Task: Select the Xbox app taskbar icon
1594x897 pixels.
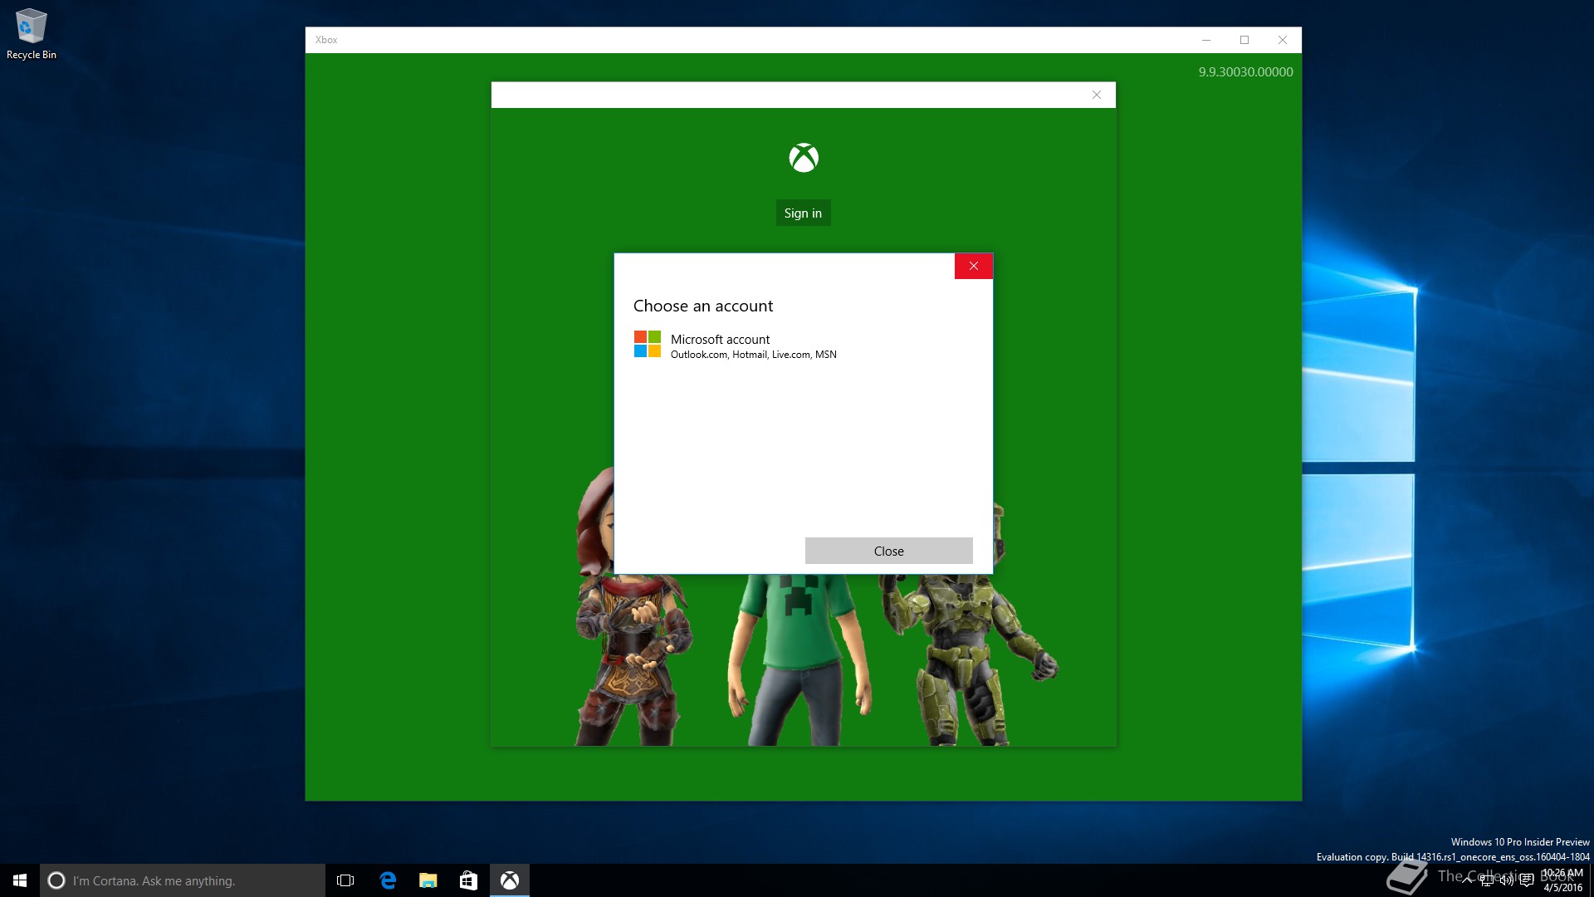Action: (509, 880)
